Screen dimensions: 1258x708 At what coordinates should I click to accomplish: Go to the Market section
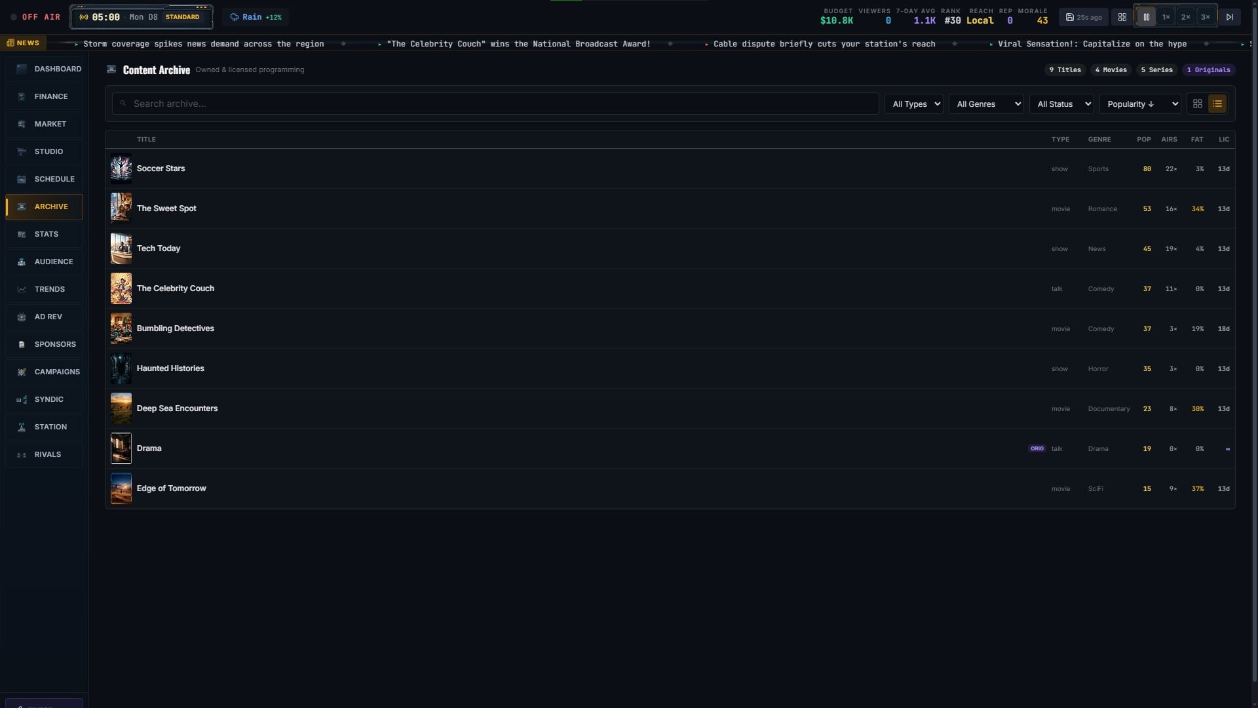click(x=45, y=124)
